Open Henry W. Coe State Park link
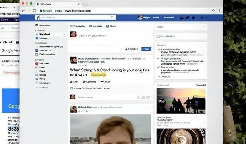The image size is (246, 144). (91, 62)
